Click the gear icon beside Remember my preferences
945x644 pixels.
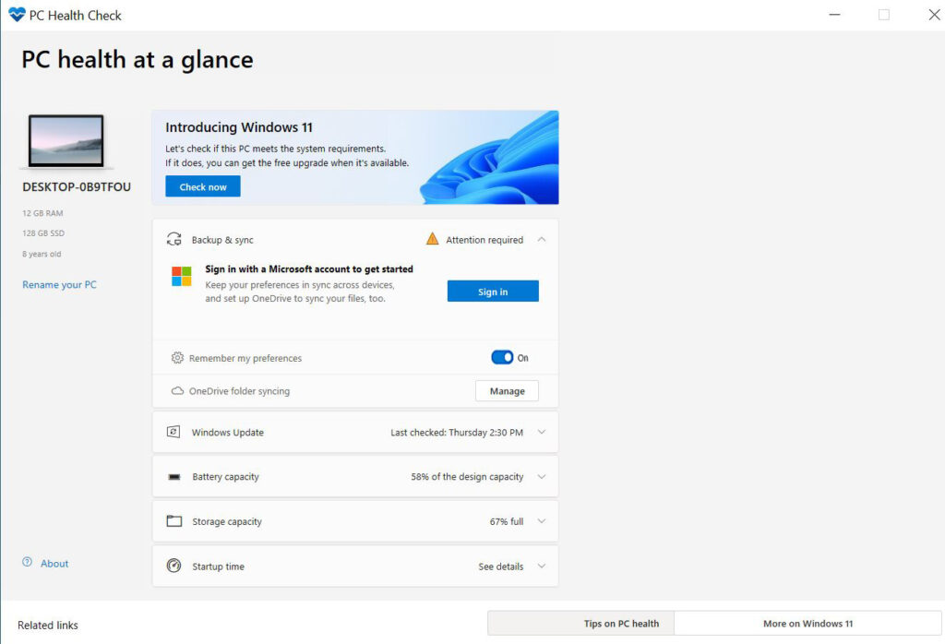[175, 358]
